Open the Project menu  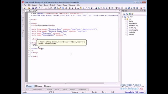52,5
